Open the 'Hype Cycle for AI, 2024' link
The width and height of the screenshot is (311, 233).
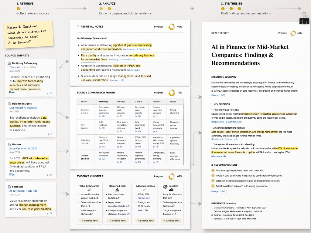[x=23, y=148]
